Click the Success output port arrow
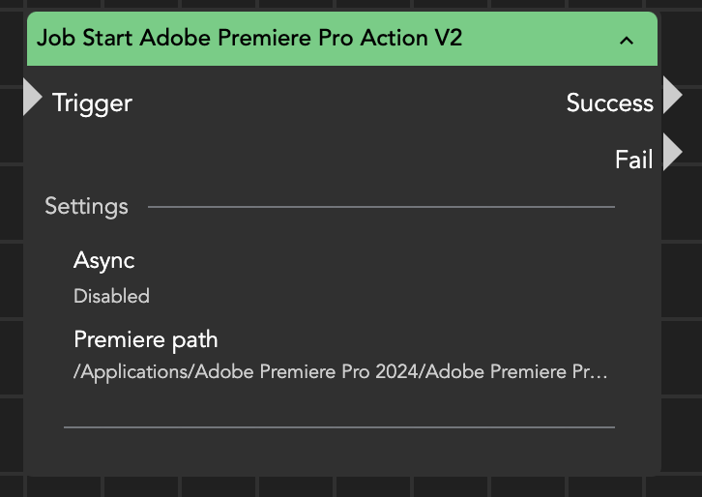The image size is (702, 497). 673,99
